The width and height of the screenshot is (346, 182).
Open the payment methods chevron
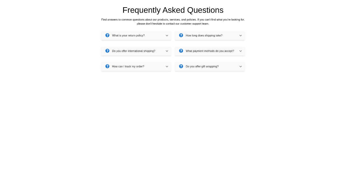point(240,51)
